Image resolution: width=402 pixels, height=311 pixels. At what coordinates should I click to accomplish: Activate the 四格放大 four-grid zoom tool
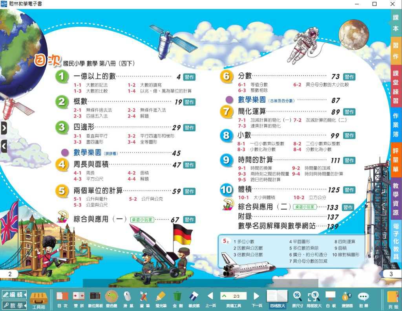[277, 300]
